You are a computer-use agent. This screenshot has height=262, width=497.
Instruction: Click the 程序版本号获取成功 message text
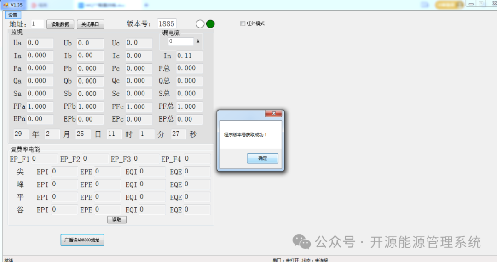coord(246,134)
